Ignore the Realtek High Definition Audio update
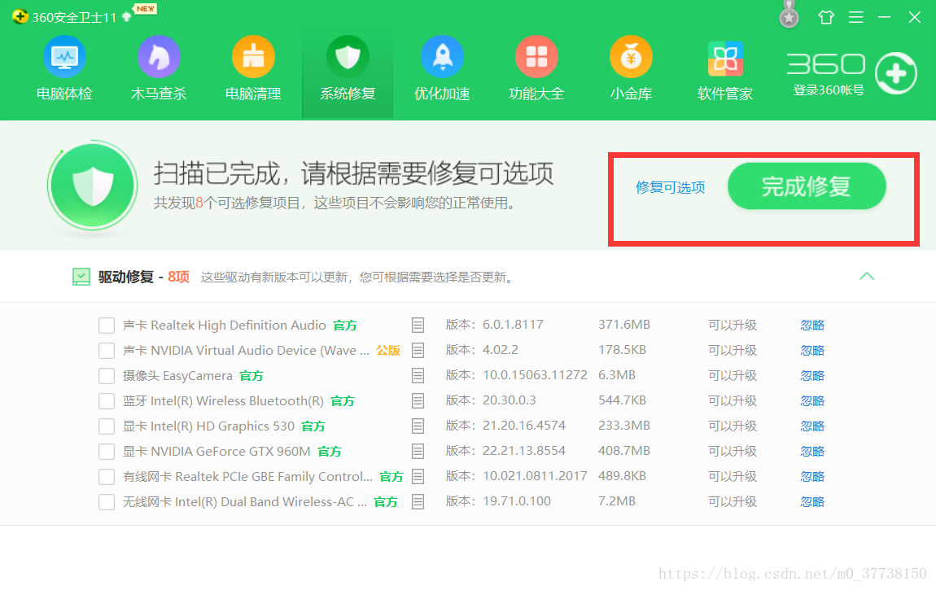The height and width of the screenshot is (590, 936). click(811, 326)
